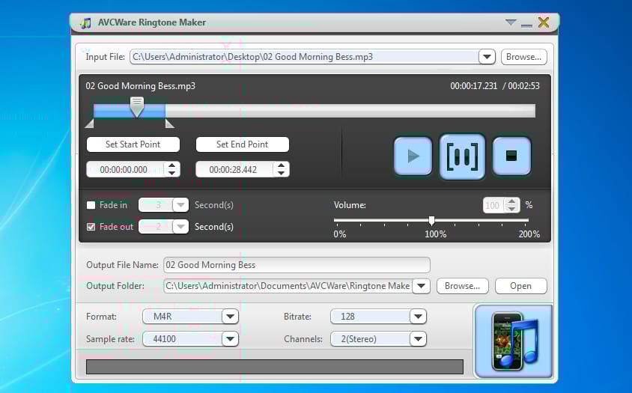Screen dimensions: 632x393
Task: Open the title bar dropdown menu arrow
Action: pos(511,22)
